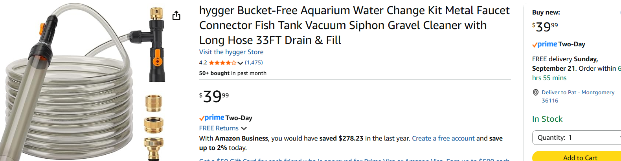The width and height of the screenshot is (621, 161).
Task: Open the Quantity dropdown
Action: [x=576, y=138]
